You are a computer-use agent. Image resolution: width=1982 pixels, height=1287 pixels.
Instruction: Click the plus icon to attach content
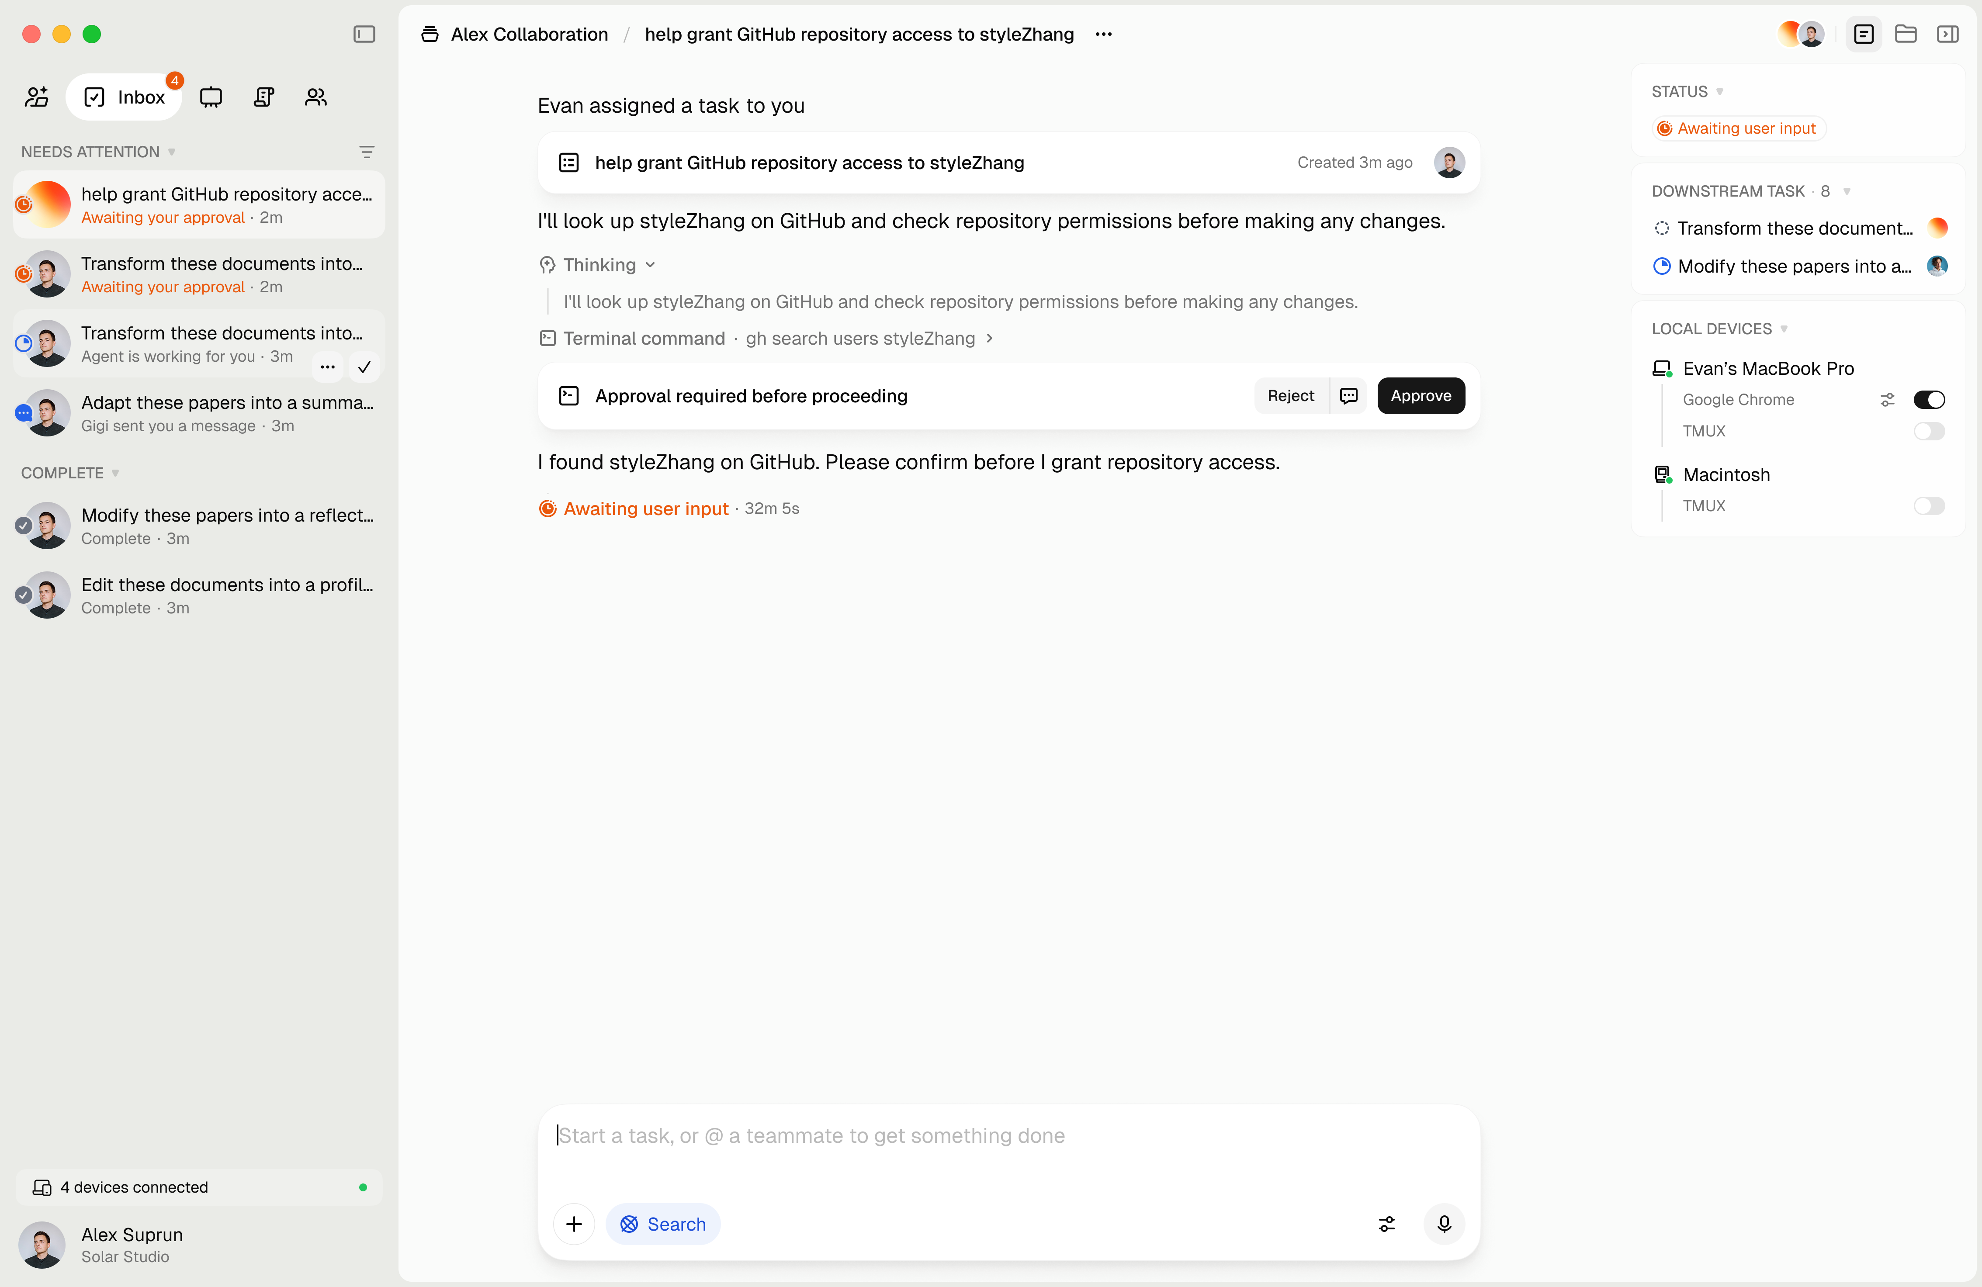point(574,1224)
